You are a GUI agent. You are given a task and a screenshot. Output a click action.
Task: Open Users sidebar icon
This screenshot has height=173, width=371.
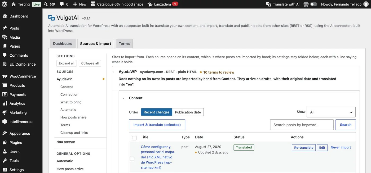coord(5,152)
